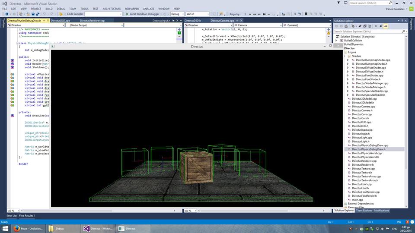Open the Toolbox side panel tab

click(3, 23)
